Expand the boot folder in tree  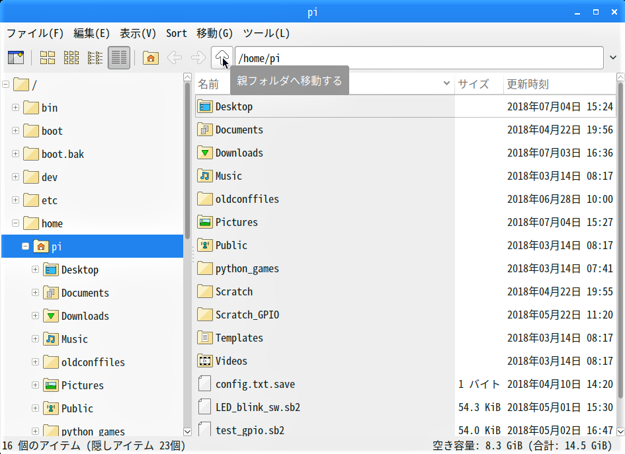pos(16,131)
